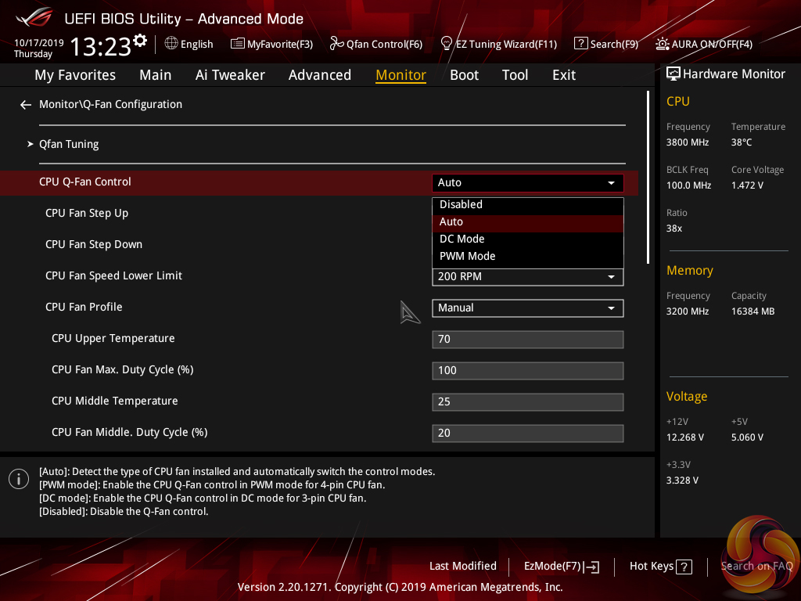Click the CPU Middle Temperature field
801x601 pixels.
[x=528, y=402]
